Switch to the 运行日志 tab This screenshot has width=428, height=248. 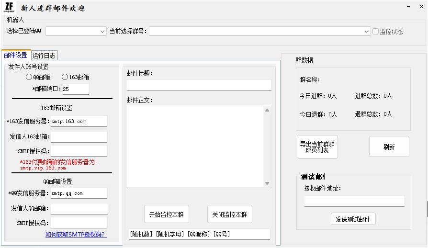(x=44, y=56)
